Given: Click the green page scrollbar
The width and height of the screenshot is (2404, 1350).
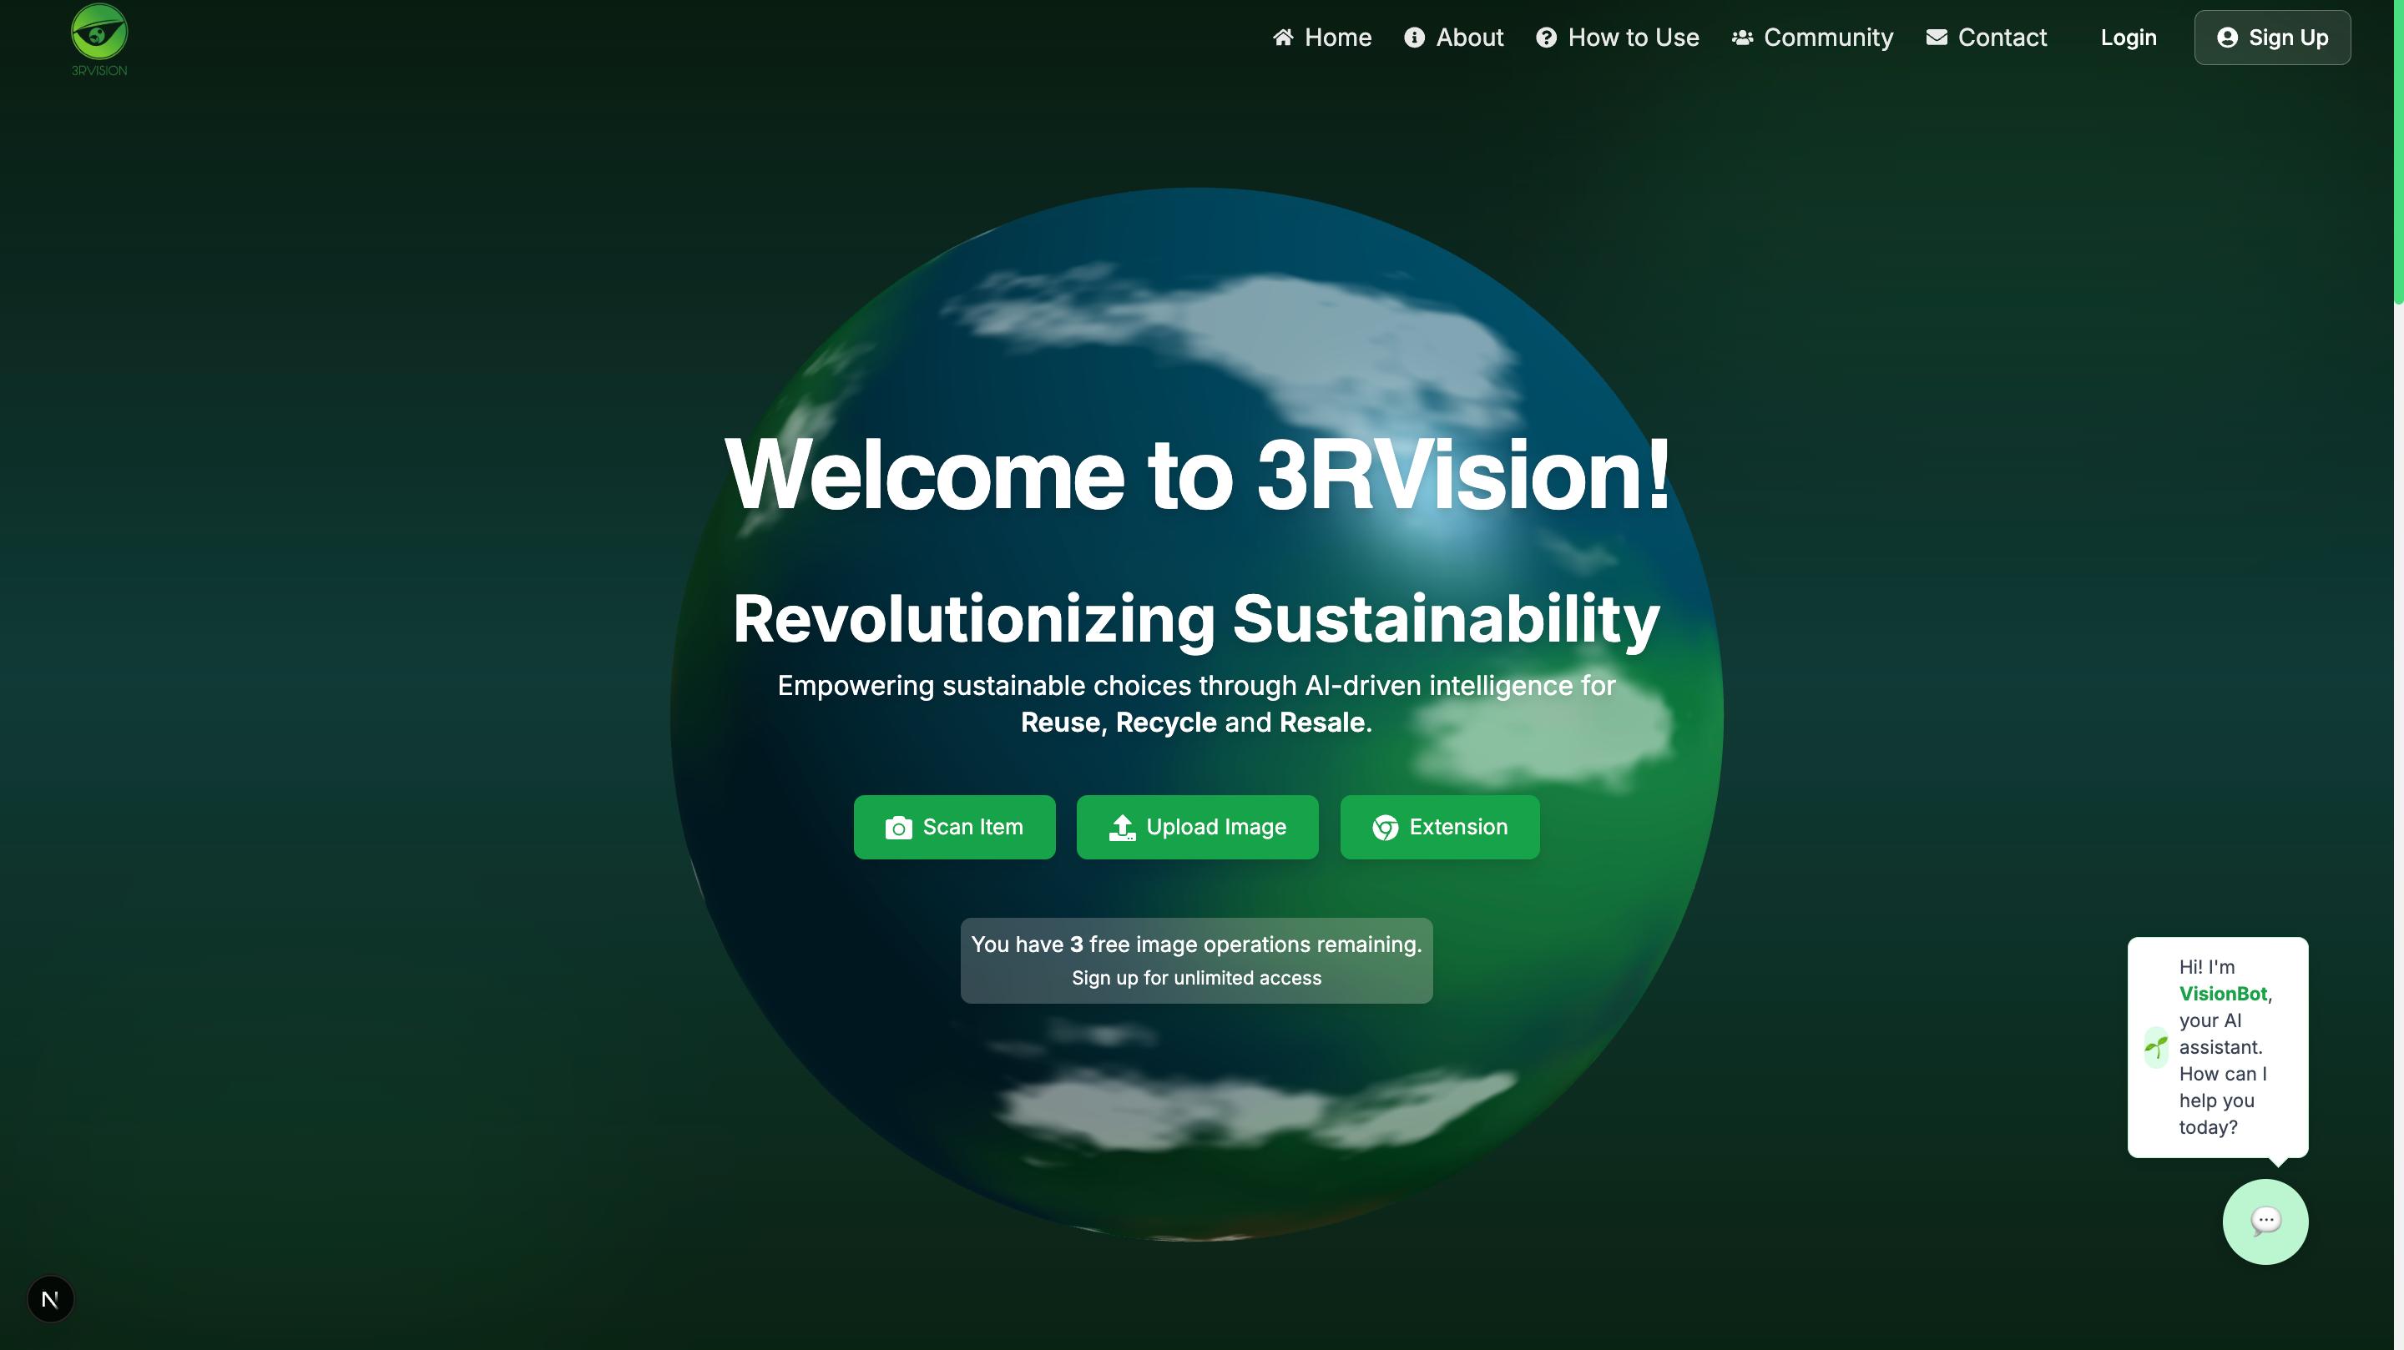Looking at the screenshot, I should [2397, 149].
